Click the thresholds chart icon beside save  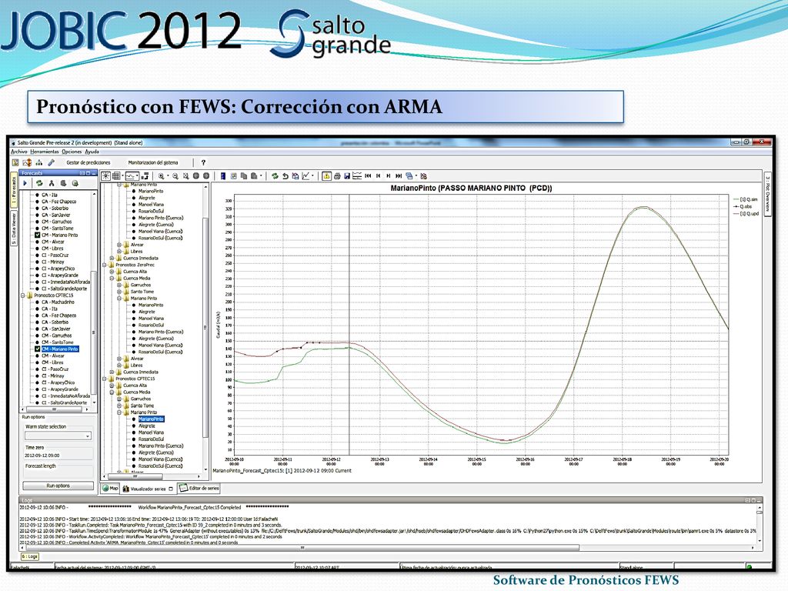(x=357, y=176)
